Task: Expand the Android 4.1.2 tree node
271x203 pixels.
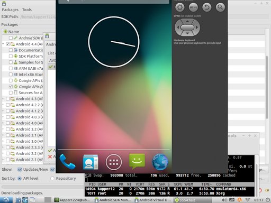Action: (3, 111)
